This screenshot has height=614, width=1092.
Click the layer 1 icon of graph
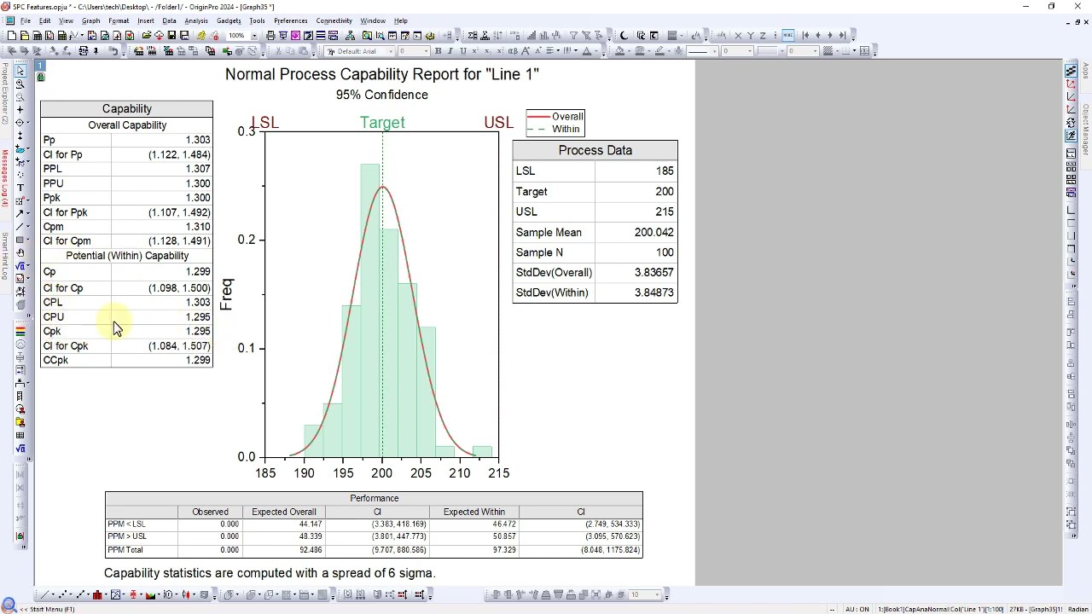click(x=40, y=66)
